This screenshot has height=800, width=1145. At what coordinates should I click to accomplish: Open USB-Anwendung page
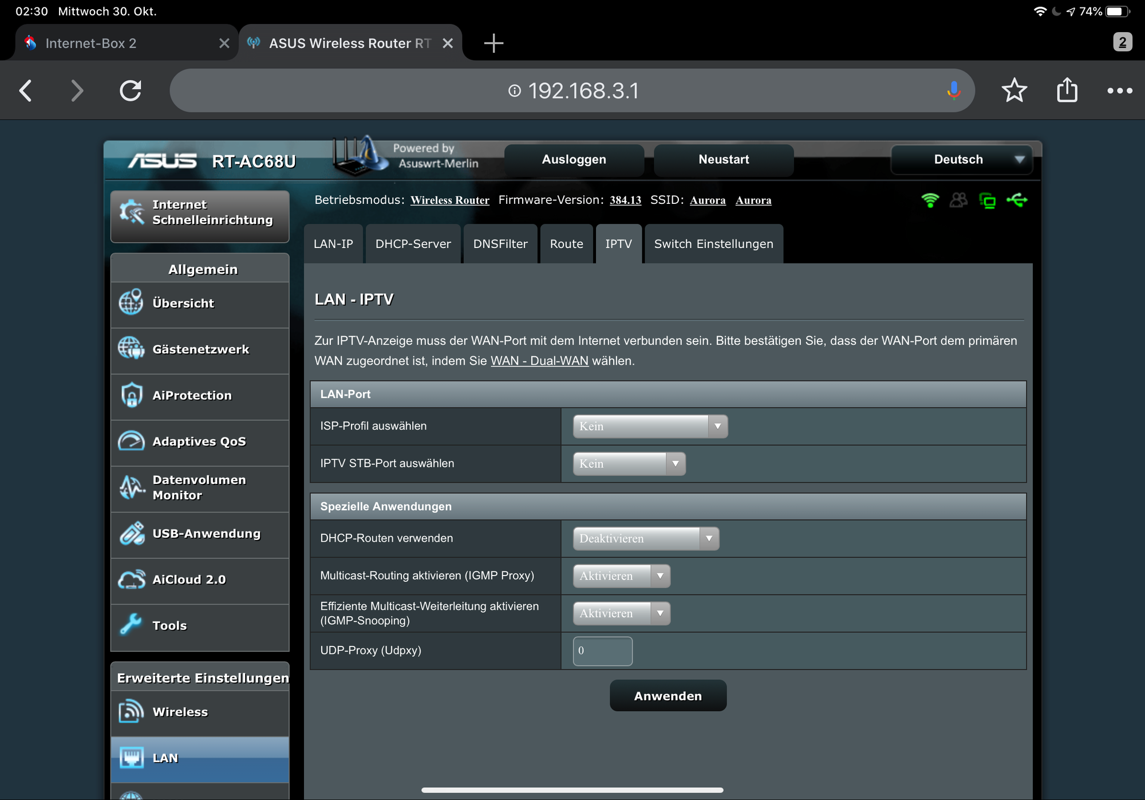click(x=200, y=534)
